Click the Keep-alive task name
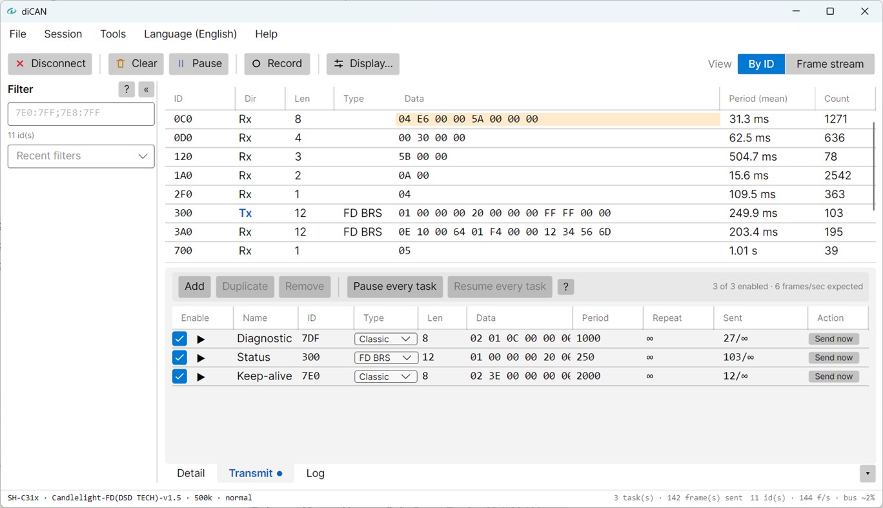 (264, 376)
